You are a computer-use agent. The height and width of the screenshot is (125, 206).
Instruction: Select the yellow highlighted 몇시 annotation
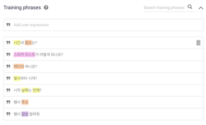pyautogui.click(x=17, y=78)
